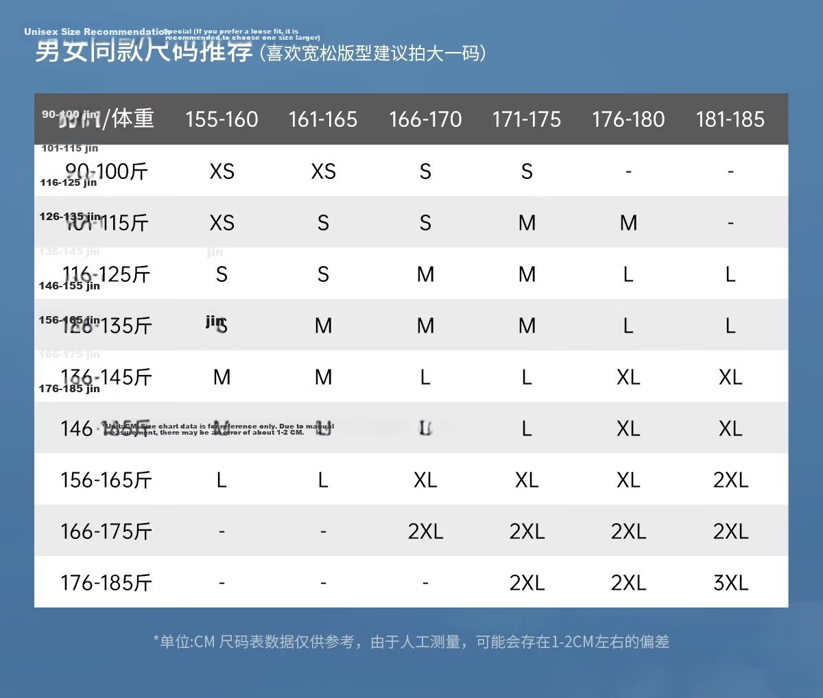
Task: Click the CM unit footnote below the table
Action: click(x=411, y=642)
